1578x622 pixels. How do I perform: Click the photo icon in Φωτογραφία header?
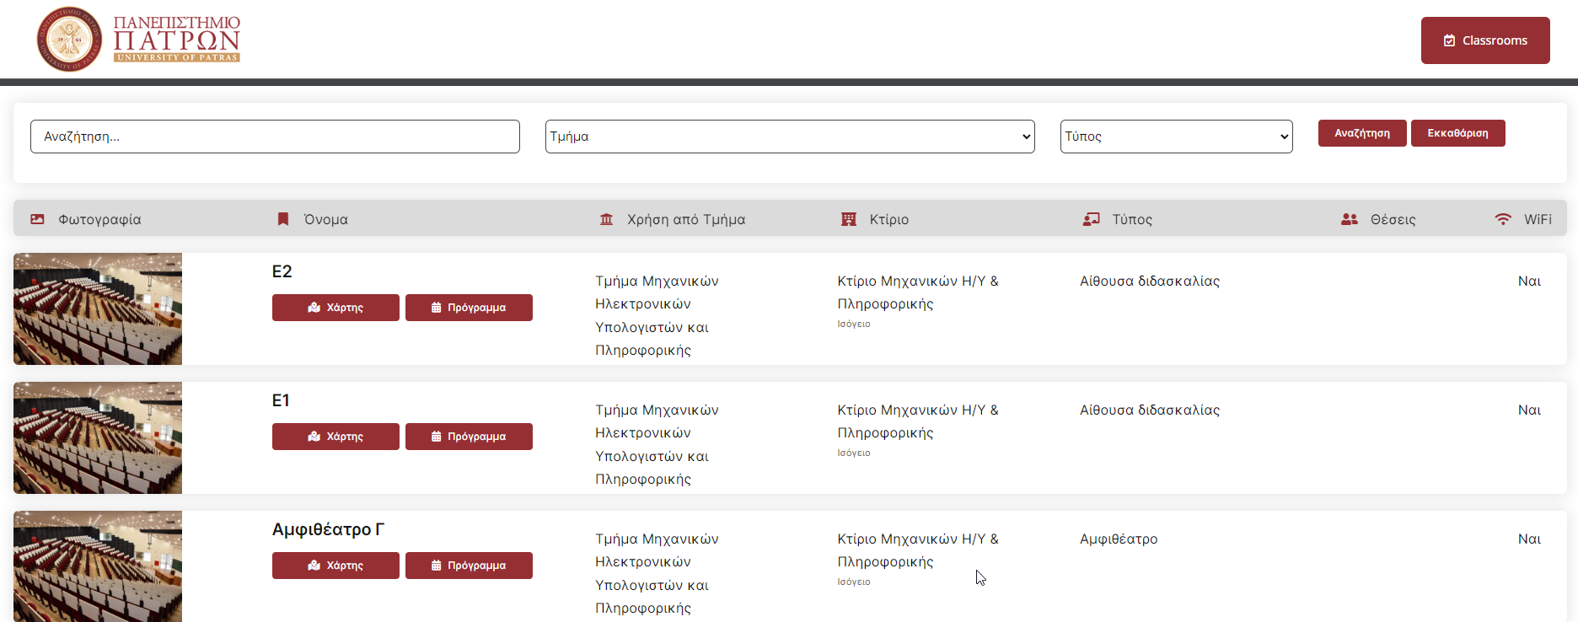click(37, 219)
